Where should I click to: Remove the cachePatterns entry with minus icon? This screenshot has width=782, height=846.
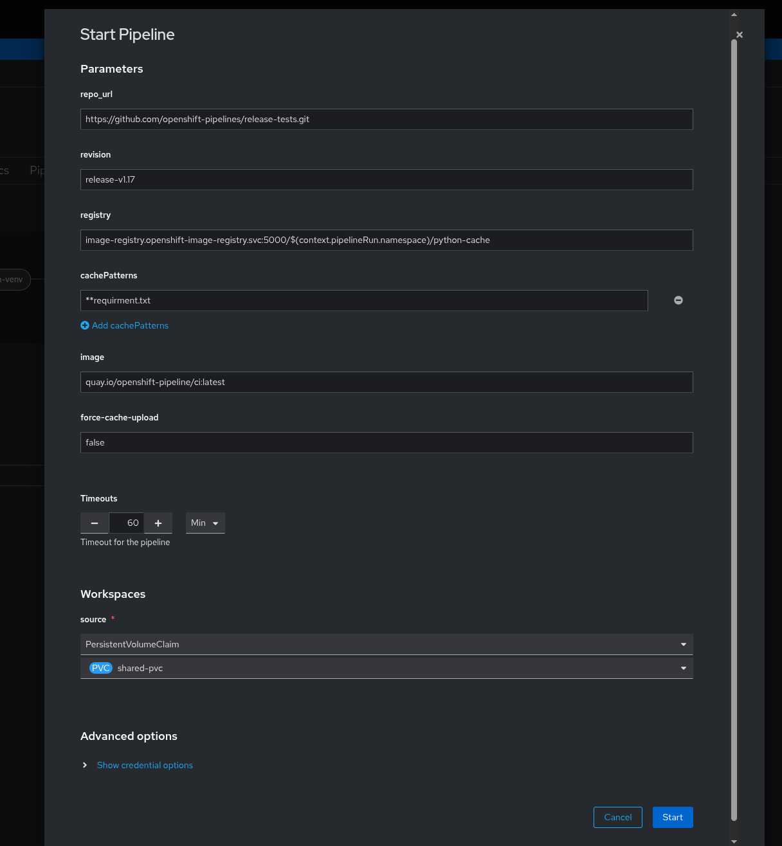[x=678, y=300]
